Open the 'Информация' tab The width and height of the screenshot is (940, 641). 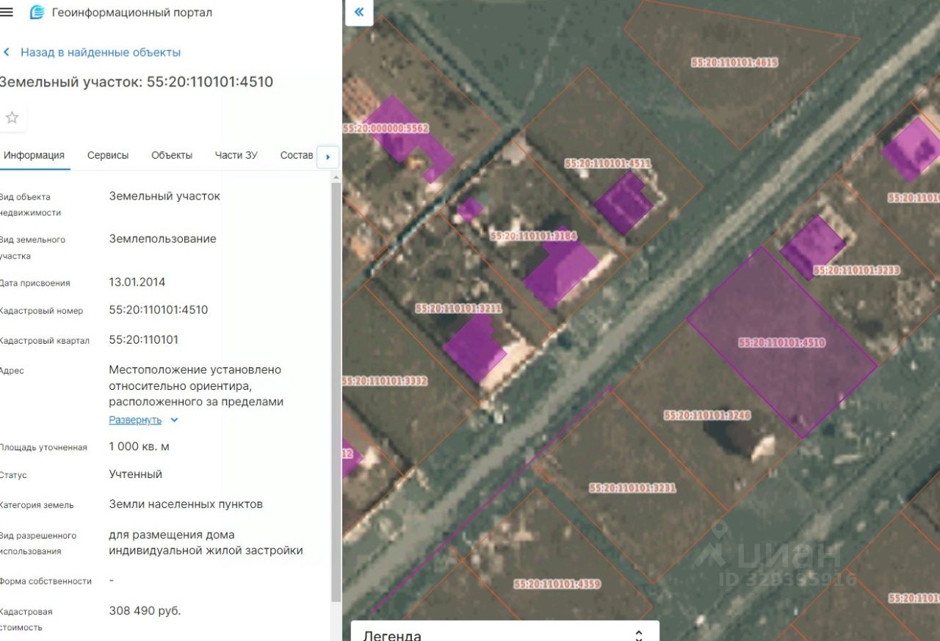pyautogui.click(x=34, y=155)
